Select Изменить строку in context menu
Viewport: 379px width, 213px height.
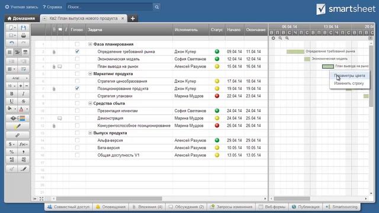pyautogui.click(x=349, y=83)
